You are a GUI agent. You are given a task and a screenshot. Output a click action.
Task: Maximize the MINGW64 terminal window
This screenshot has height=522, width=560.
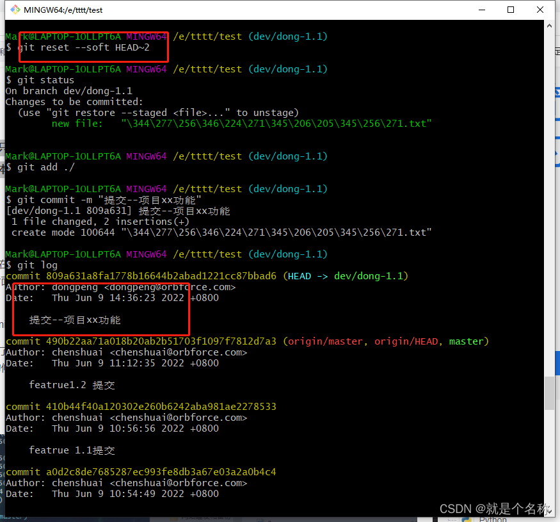pos(511,10)
